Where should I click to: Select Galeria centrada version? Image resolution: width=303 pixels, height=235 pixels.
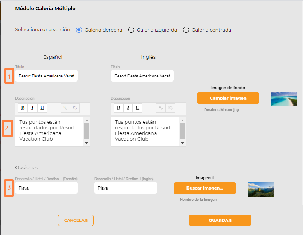tap(186, 30)
